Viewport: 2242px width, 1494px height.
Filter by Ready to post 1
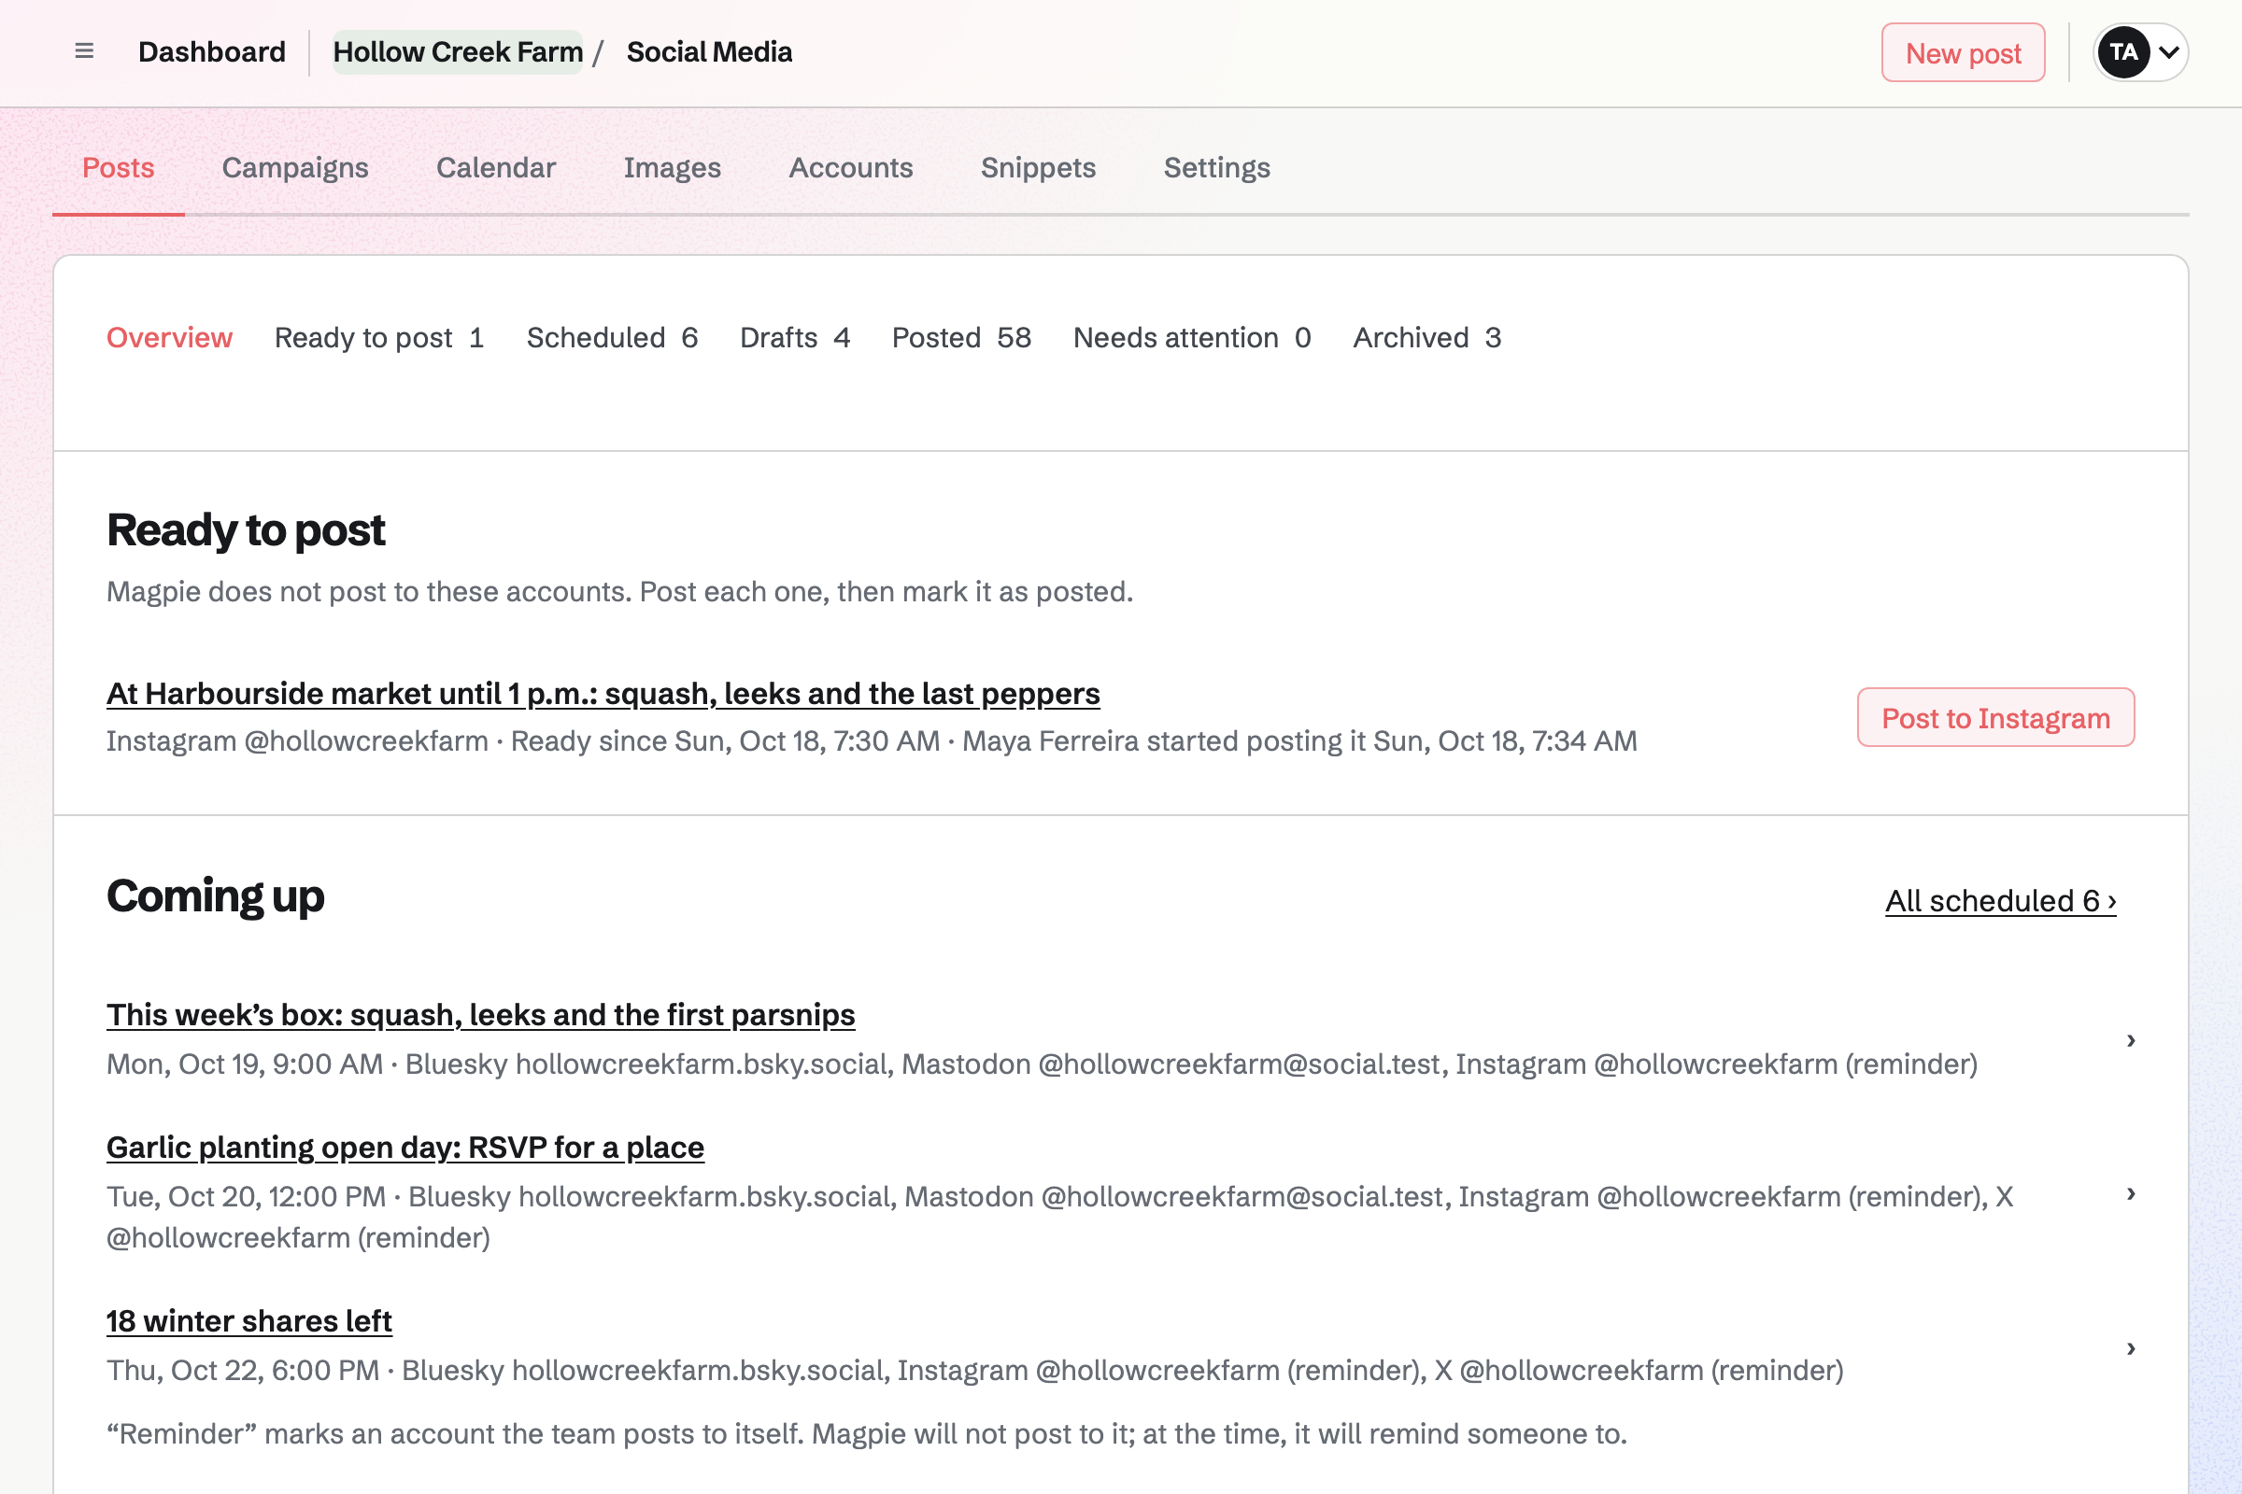[379, 337]
